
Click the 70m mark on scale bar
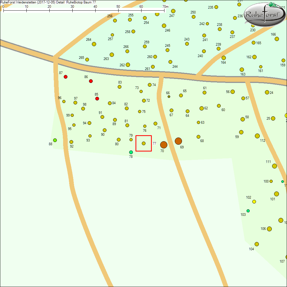point(164,10)
